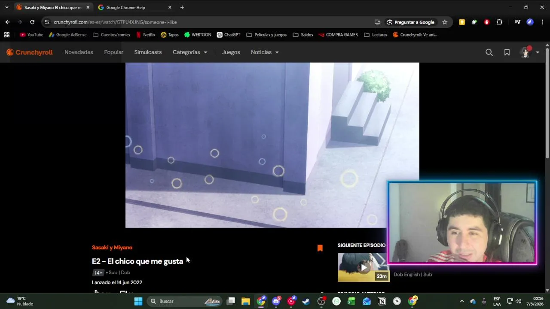Open Task View from the taskbar
Viewport: 550px width, 309px height.
[x=231, y=301]
